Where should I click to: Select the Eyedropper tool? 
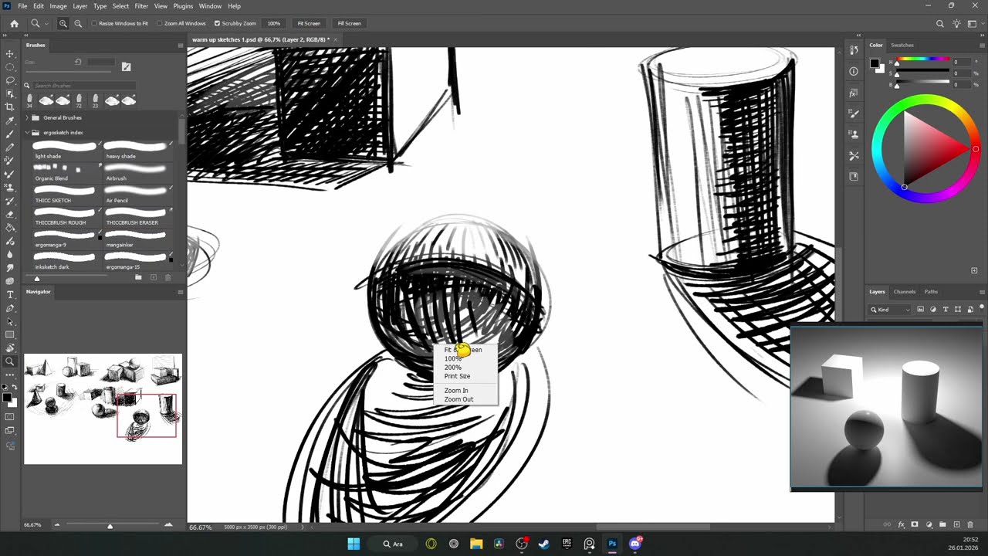tap(10, 121)
